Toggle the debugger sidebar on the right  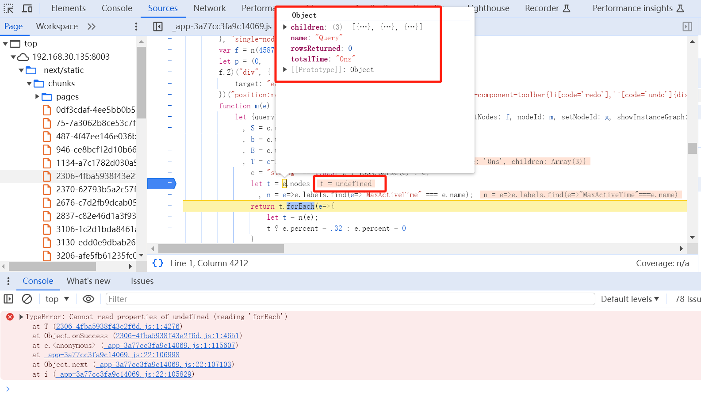687,27
